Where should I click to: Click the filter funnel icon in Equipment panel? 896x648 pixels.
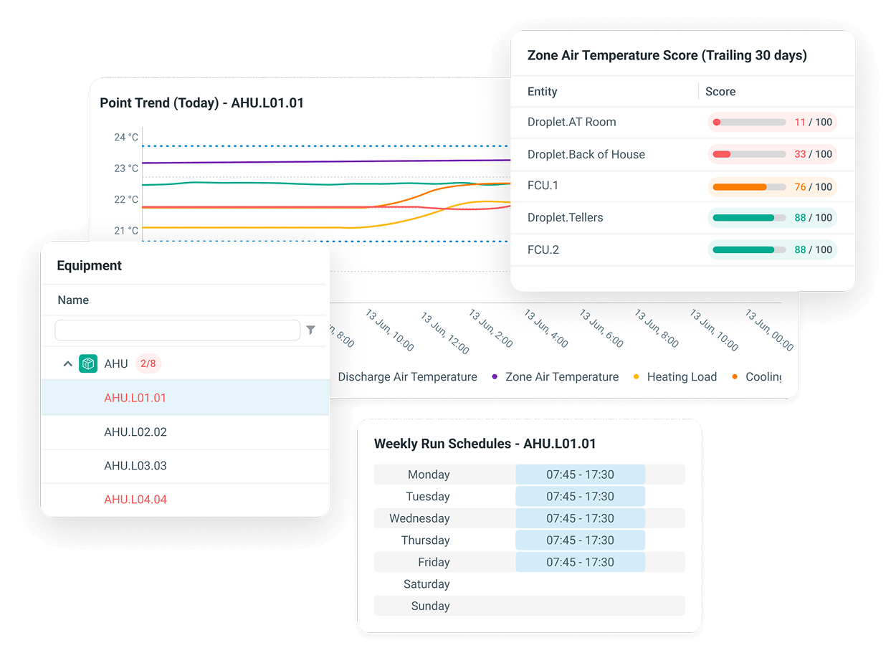(x=310, y=330)
